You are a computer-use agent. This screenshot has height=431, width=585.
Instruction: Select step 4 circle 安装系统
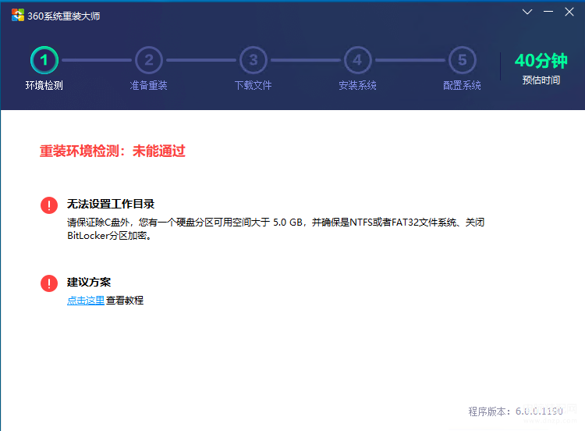coord(358,60)
